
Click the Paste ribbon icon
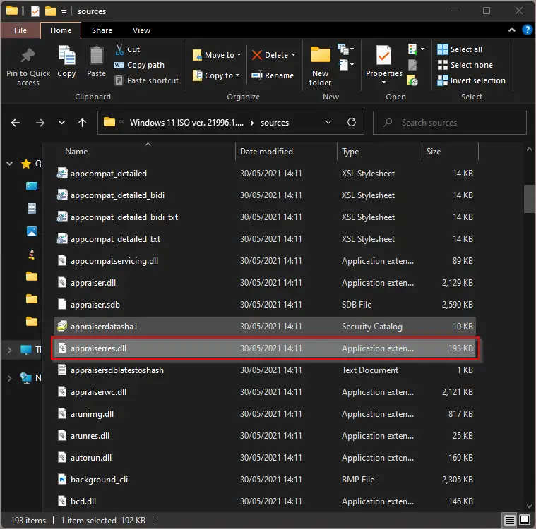click(x=96, y=62)
